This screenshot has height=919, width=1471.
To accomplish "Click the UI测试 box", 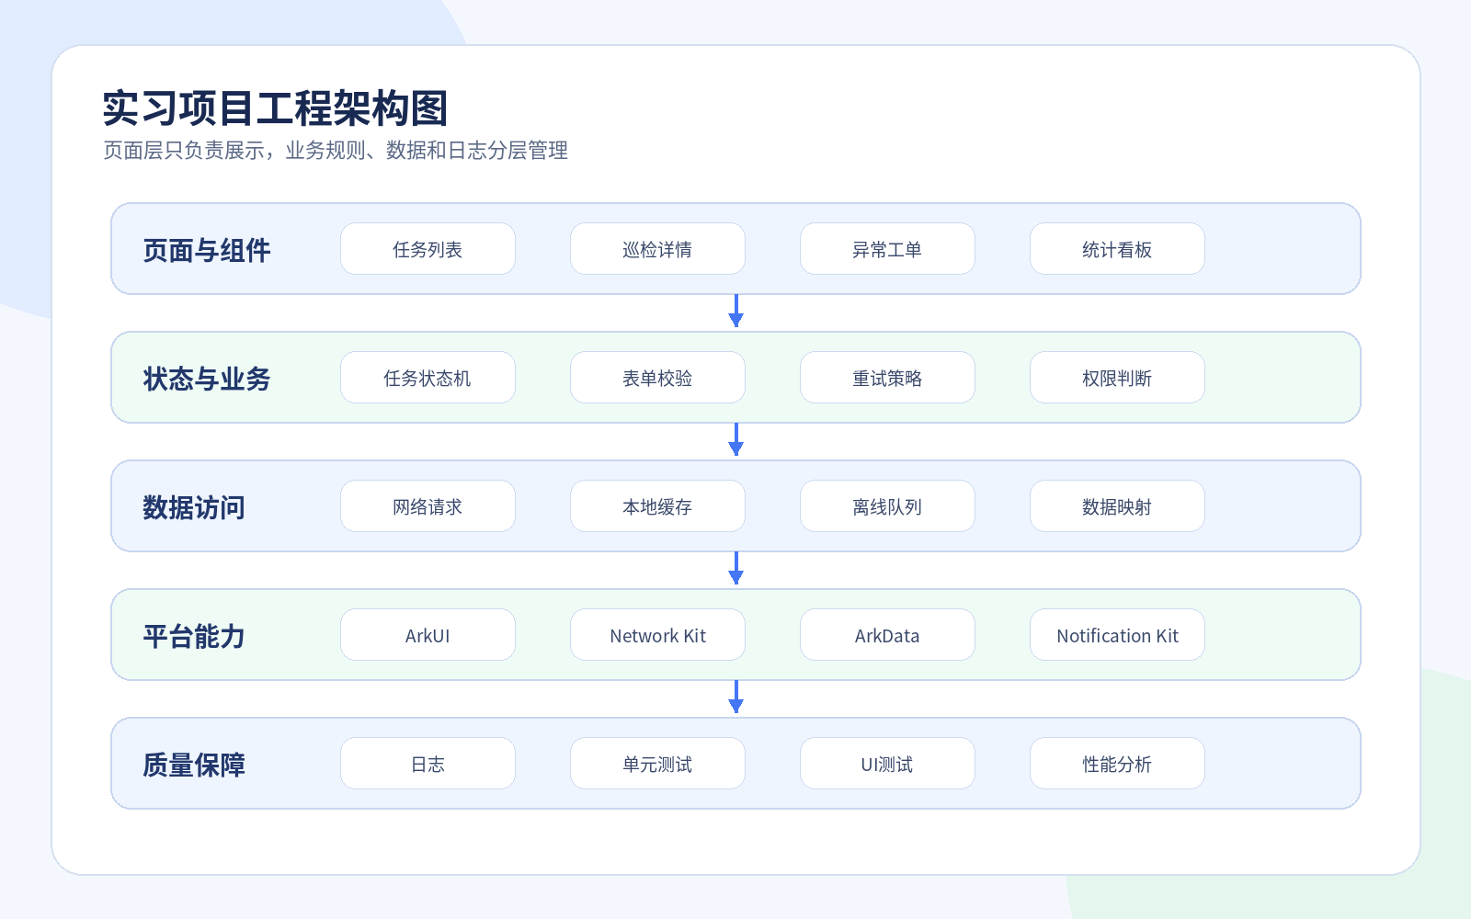I will coord(887,764).
